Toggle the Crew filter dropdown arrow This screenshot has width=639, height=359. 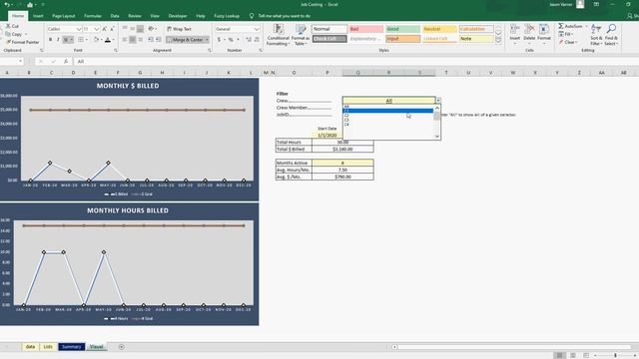438,100
